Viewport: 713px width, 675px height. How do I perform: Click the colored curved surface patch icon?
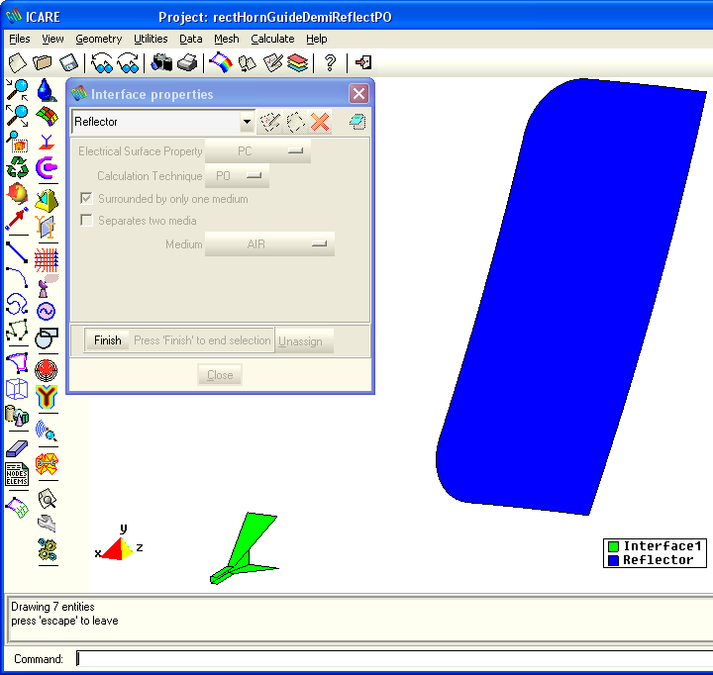click(x=47, y=117)
